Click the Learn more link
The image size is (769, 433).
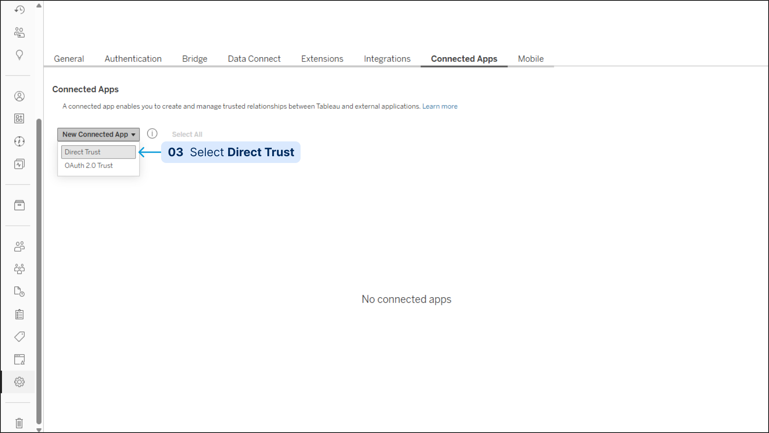pyautogui.click(x=440, y=106)
